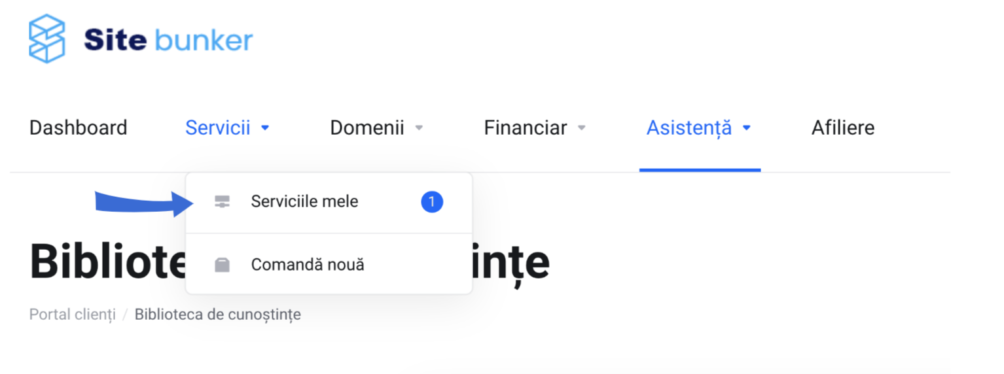This screenshot has width=1004, height=374.
Task: Click the Site bunker cube logo icon
Action: [47, 39]
